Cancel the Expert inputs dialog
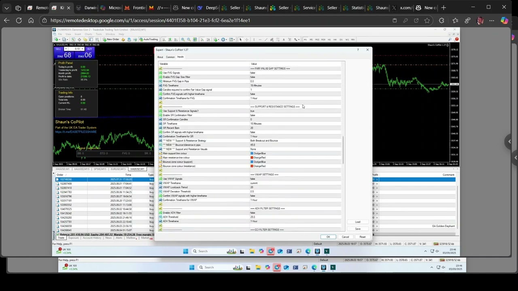The width and height of the screenshot is (518, 291). tap(345, 237)
